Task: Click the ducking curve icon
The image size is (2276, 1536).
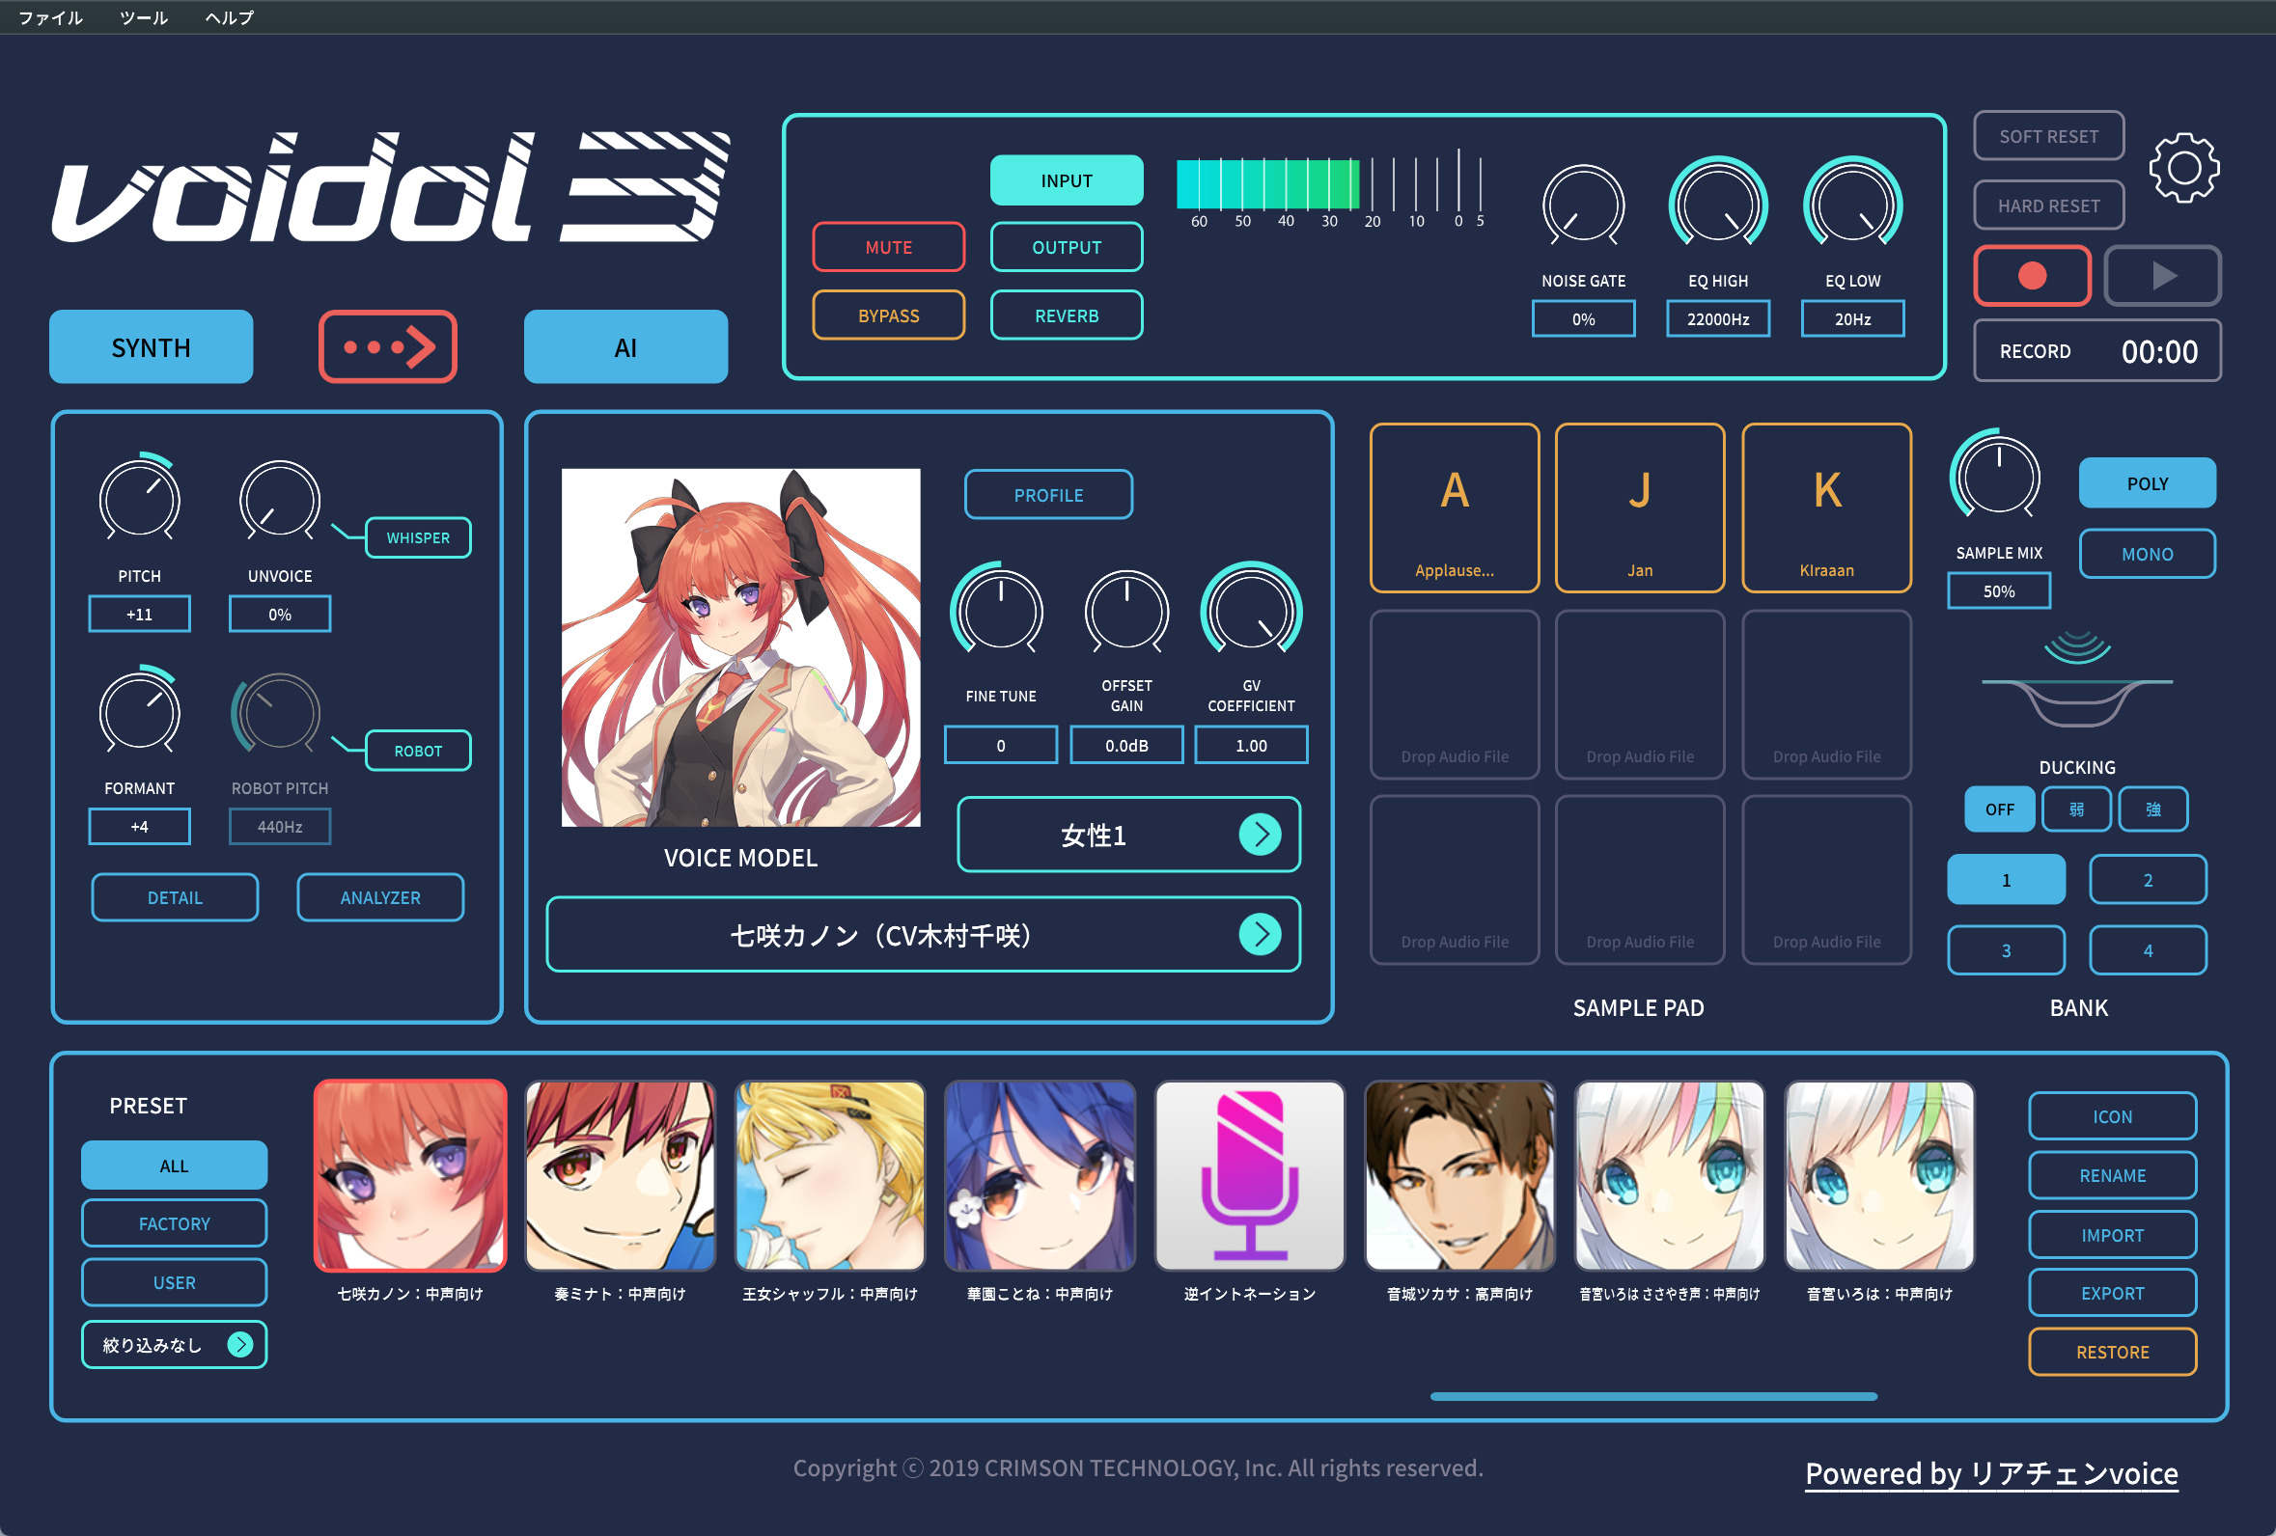Action: point(2076,681)
